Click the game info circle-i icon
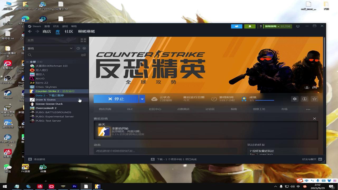The height and width of the screenshot is (190, 338). 304,99
